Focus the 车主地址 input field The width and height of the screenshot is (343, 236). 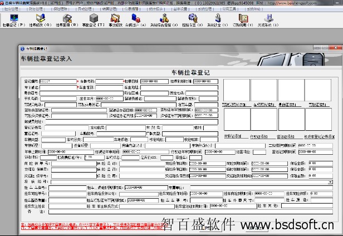click(179, 87)
